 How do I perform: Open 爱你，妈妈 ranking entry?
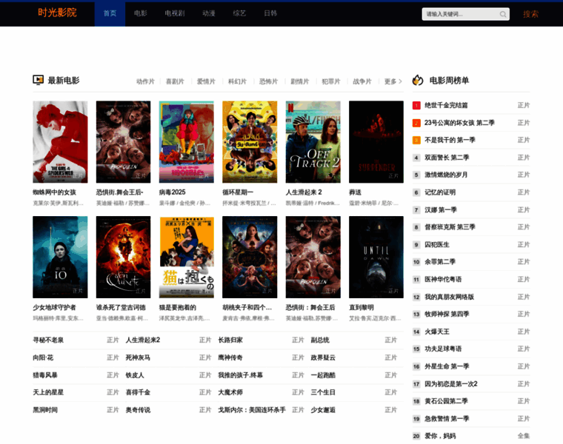click(440, 436)
